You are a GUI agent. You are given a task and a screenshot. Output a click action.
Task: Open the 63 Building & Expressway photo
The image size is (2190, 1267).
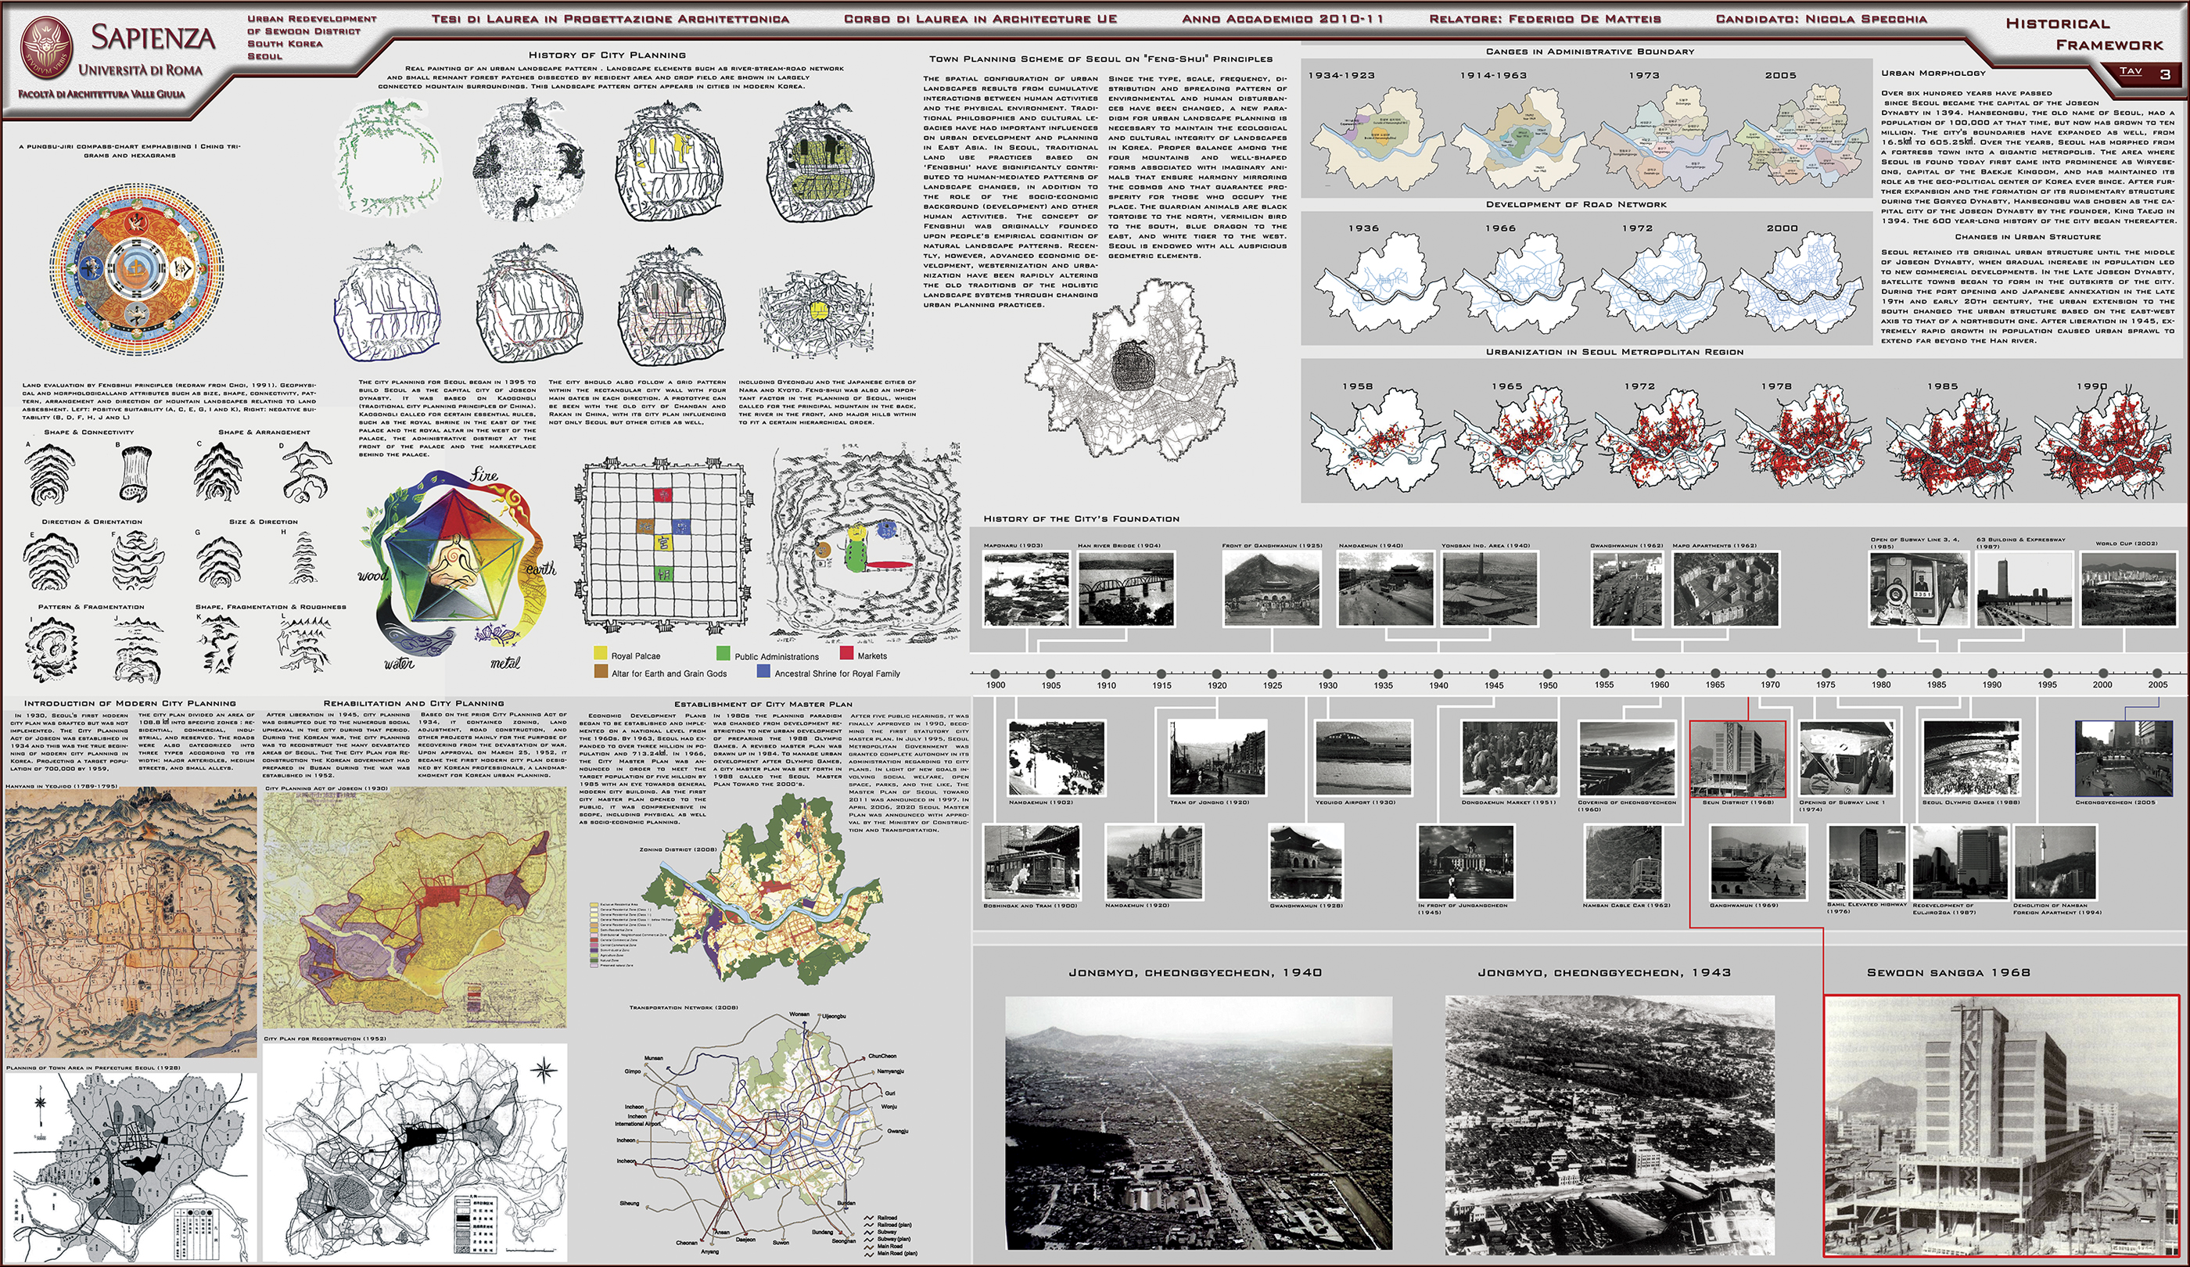(2023, 588)
